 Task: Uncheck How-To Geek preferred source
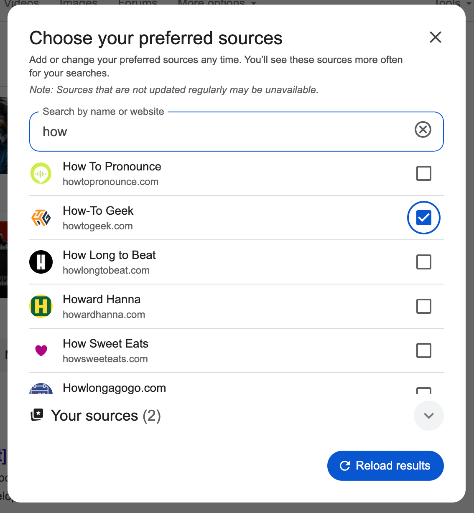423,218
